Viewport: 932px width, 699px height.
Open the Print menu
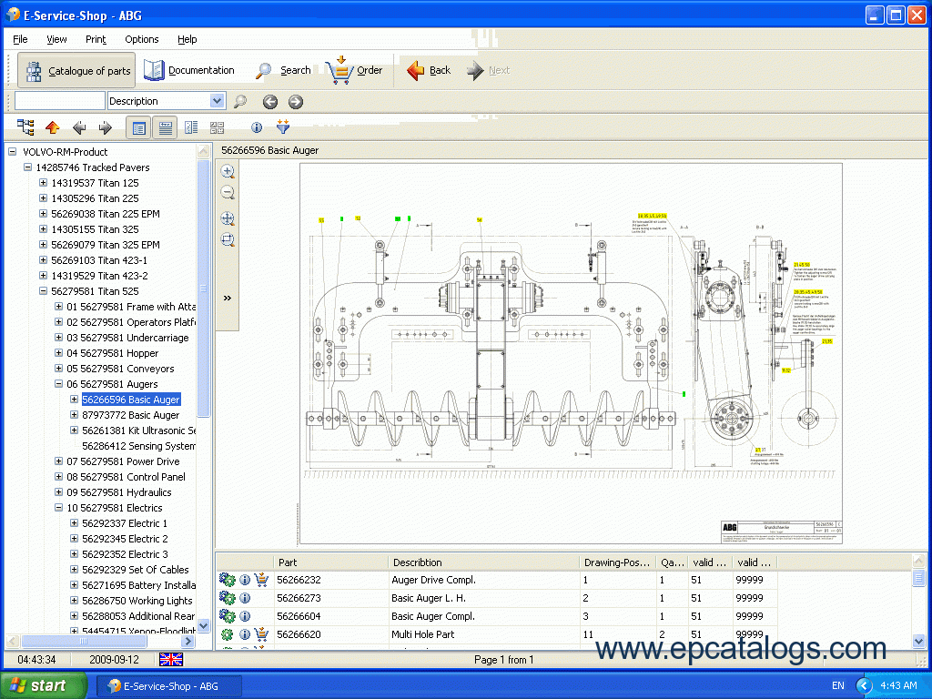[96, 39]
